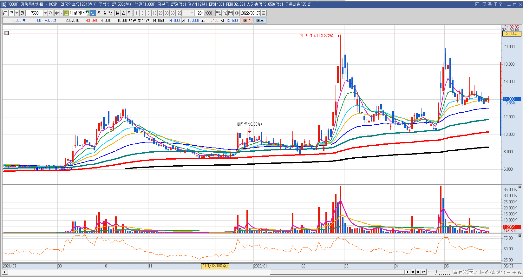Click the A auto-scale icon at bottom

coord(519,272)
